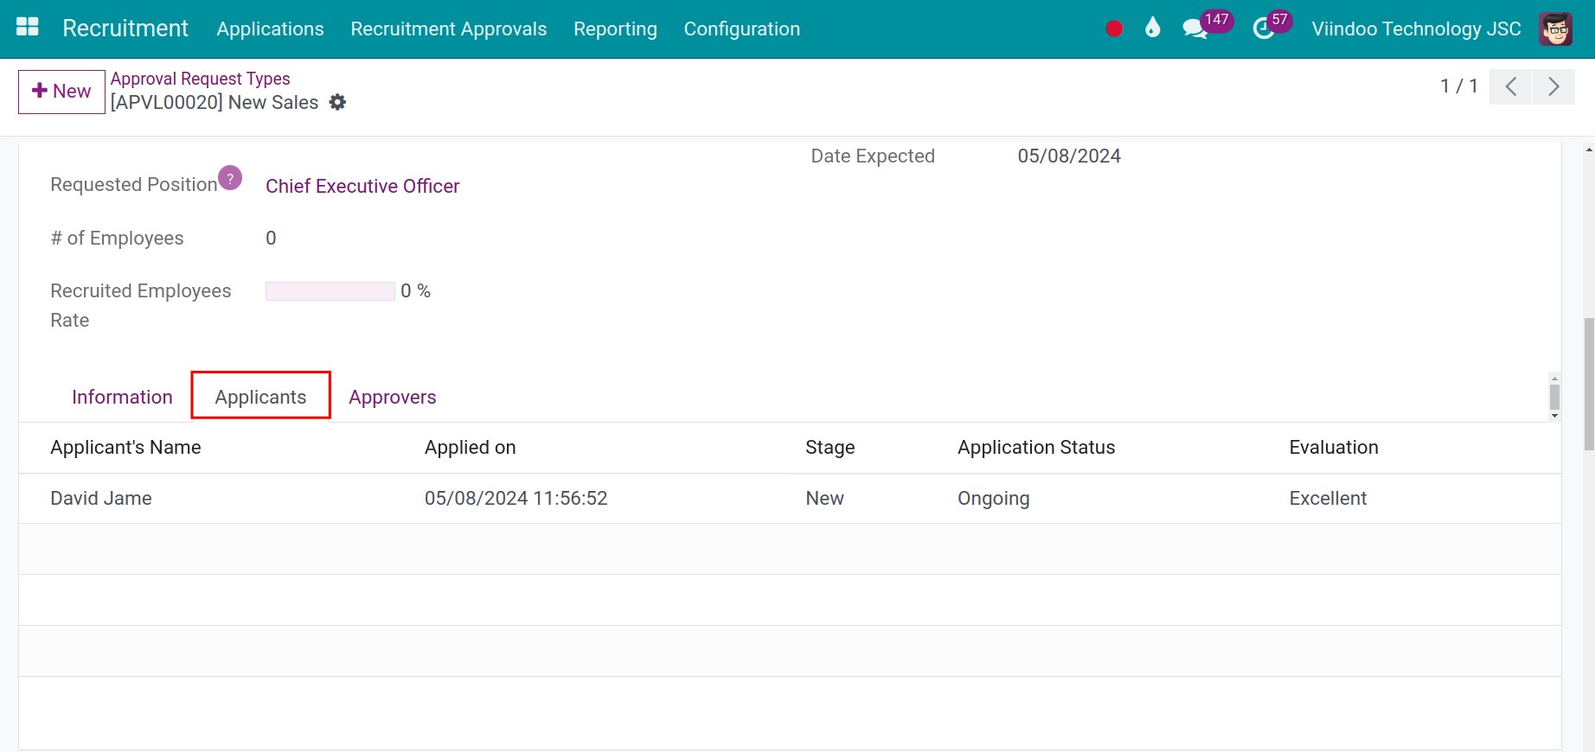Open the user avatar menu
1595x752 pixels.
click(x=1556, y=29)
